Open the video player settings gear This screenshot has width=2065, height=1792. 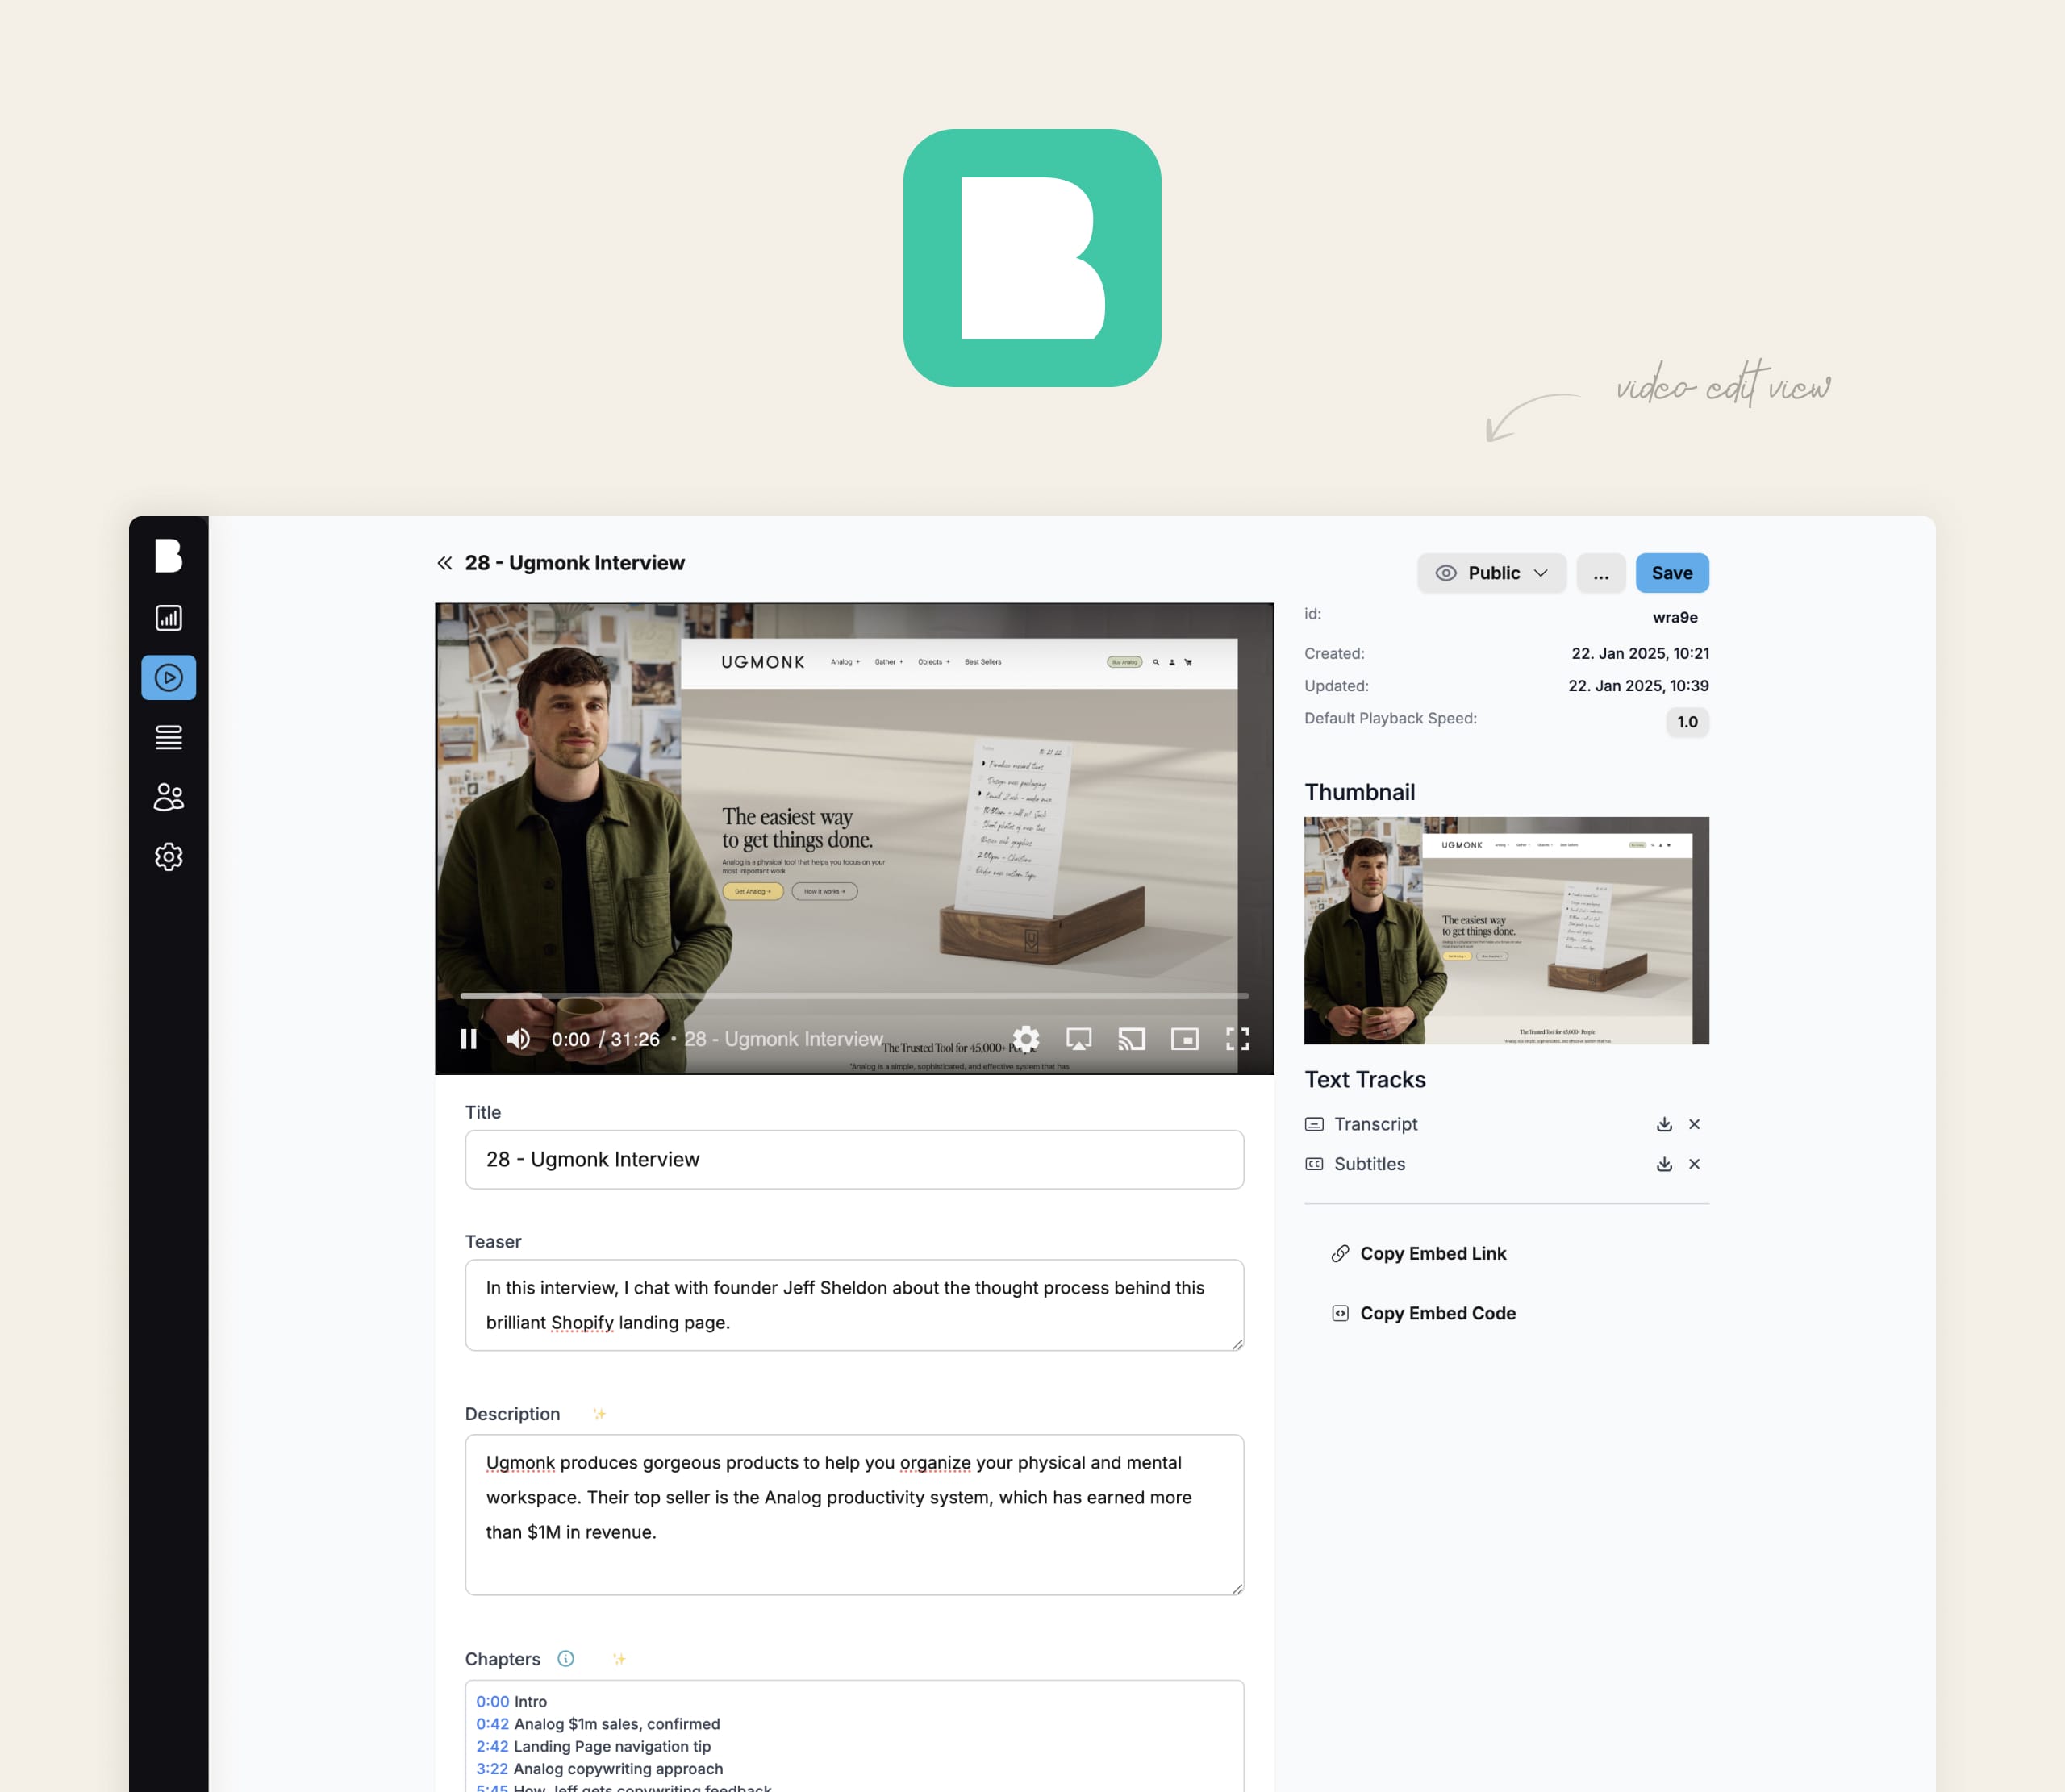coord(1026,1039)
